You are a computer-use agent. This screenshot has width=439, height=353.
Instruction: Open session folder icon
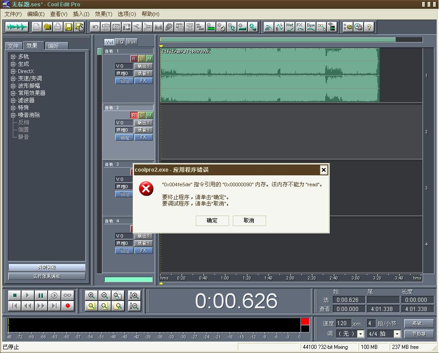47,27
